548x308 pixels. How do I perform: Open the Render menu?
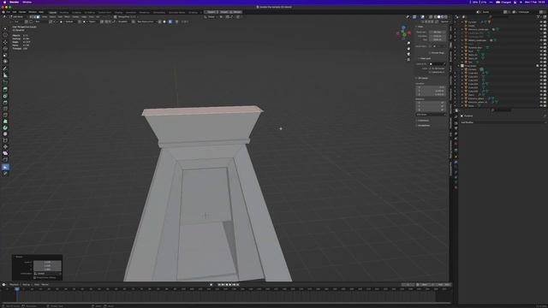(x=22, y=12)
